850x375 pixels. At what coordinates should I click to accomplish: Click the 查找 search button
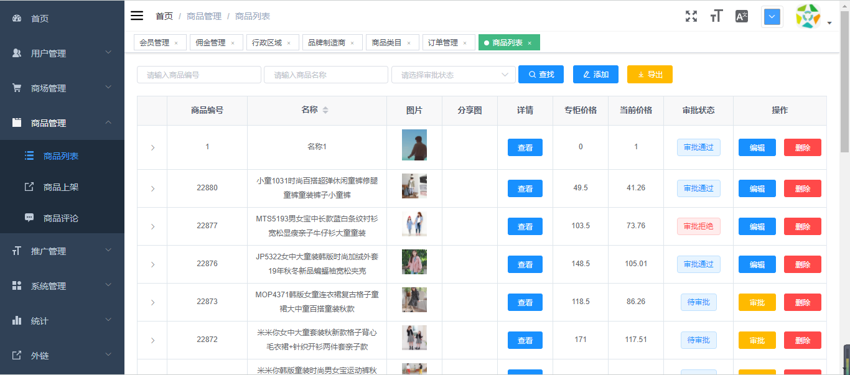pos(541,74)
